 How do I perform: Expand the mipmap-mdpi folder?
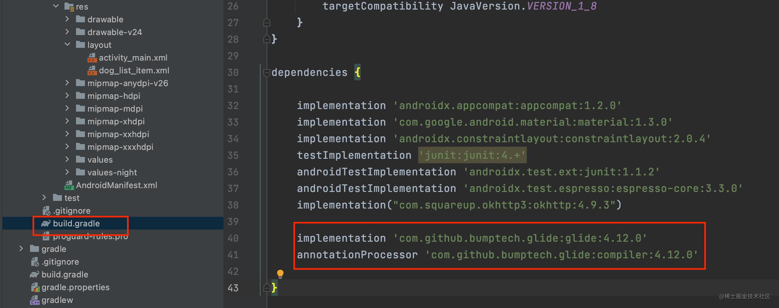click(67, 108)
